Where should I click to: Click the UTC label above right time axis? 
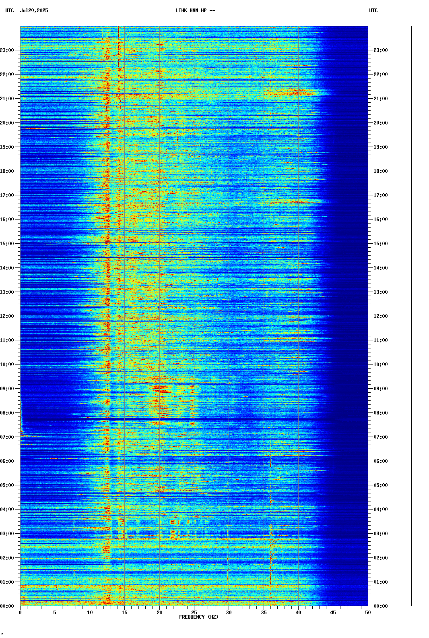tap(373, 10)
